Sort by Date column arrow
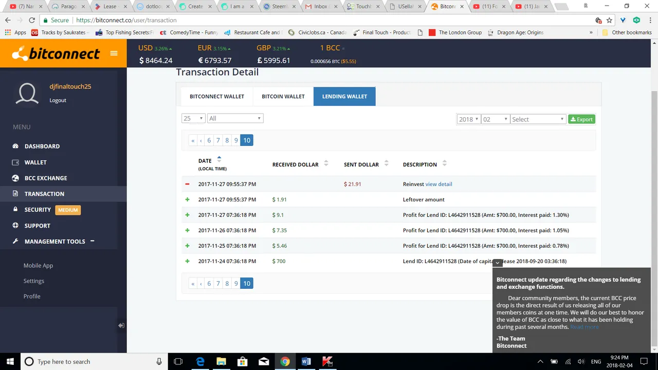 tap(219, 159)
